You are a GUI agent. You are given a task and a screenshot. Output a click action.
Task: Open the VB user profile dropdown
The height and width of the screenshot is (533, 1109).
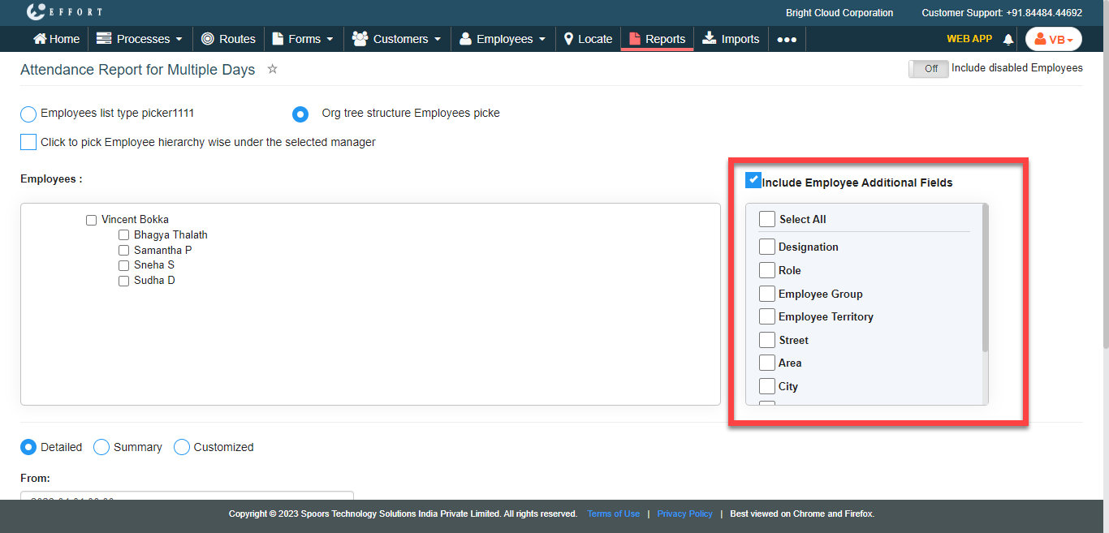[x=1053, y=39]
